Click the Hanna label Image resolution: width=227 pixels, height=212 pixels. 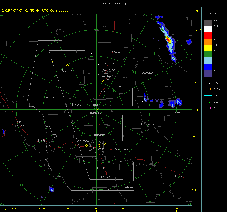(176, 112)
